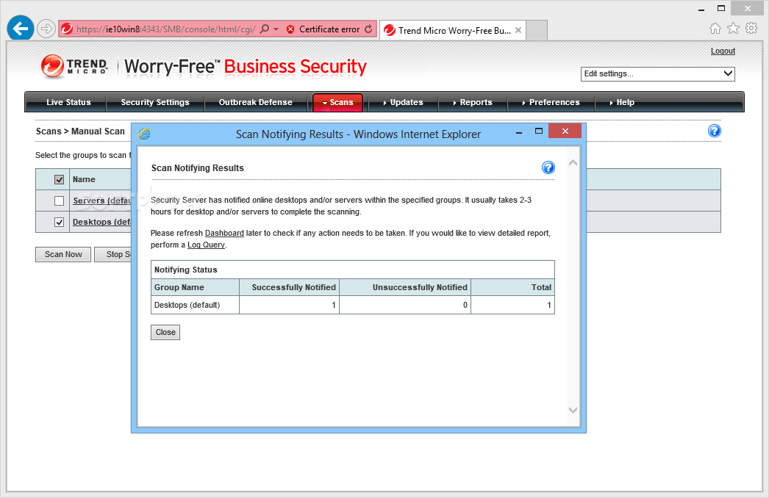The width and height of the screenshot is (769, 498).
Task: Open Favorites with the star icon
Action: 733,29
